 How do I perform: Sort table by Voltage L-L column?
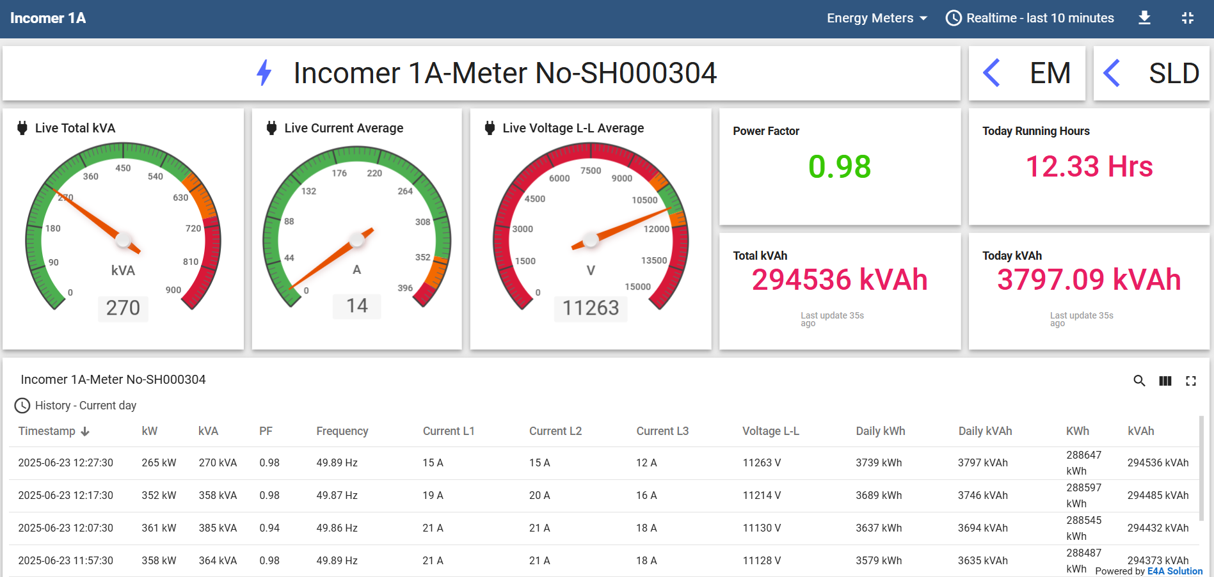tap(771, 431)
